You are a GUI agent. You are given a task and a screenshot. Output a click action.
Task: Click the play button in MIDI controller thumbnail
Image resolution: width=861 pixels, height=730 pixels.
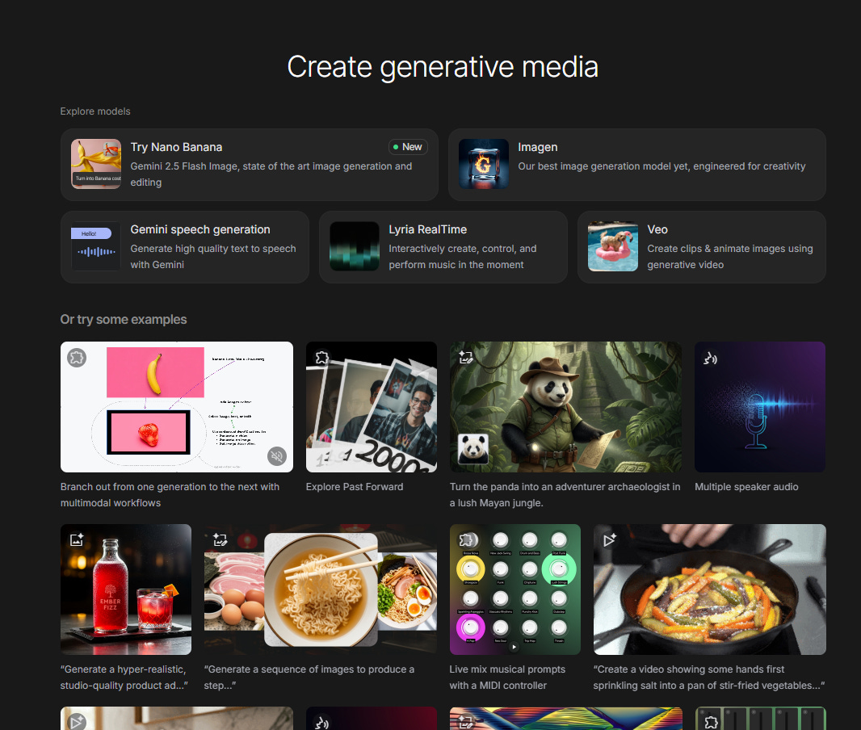tap(514, 647)
